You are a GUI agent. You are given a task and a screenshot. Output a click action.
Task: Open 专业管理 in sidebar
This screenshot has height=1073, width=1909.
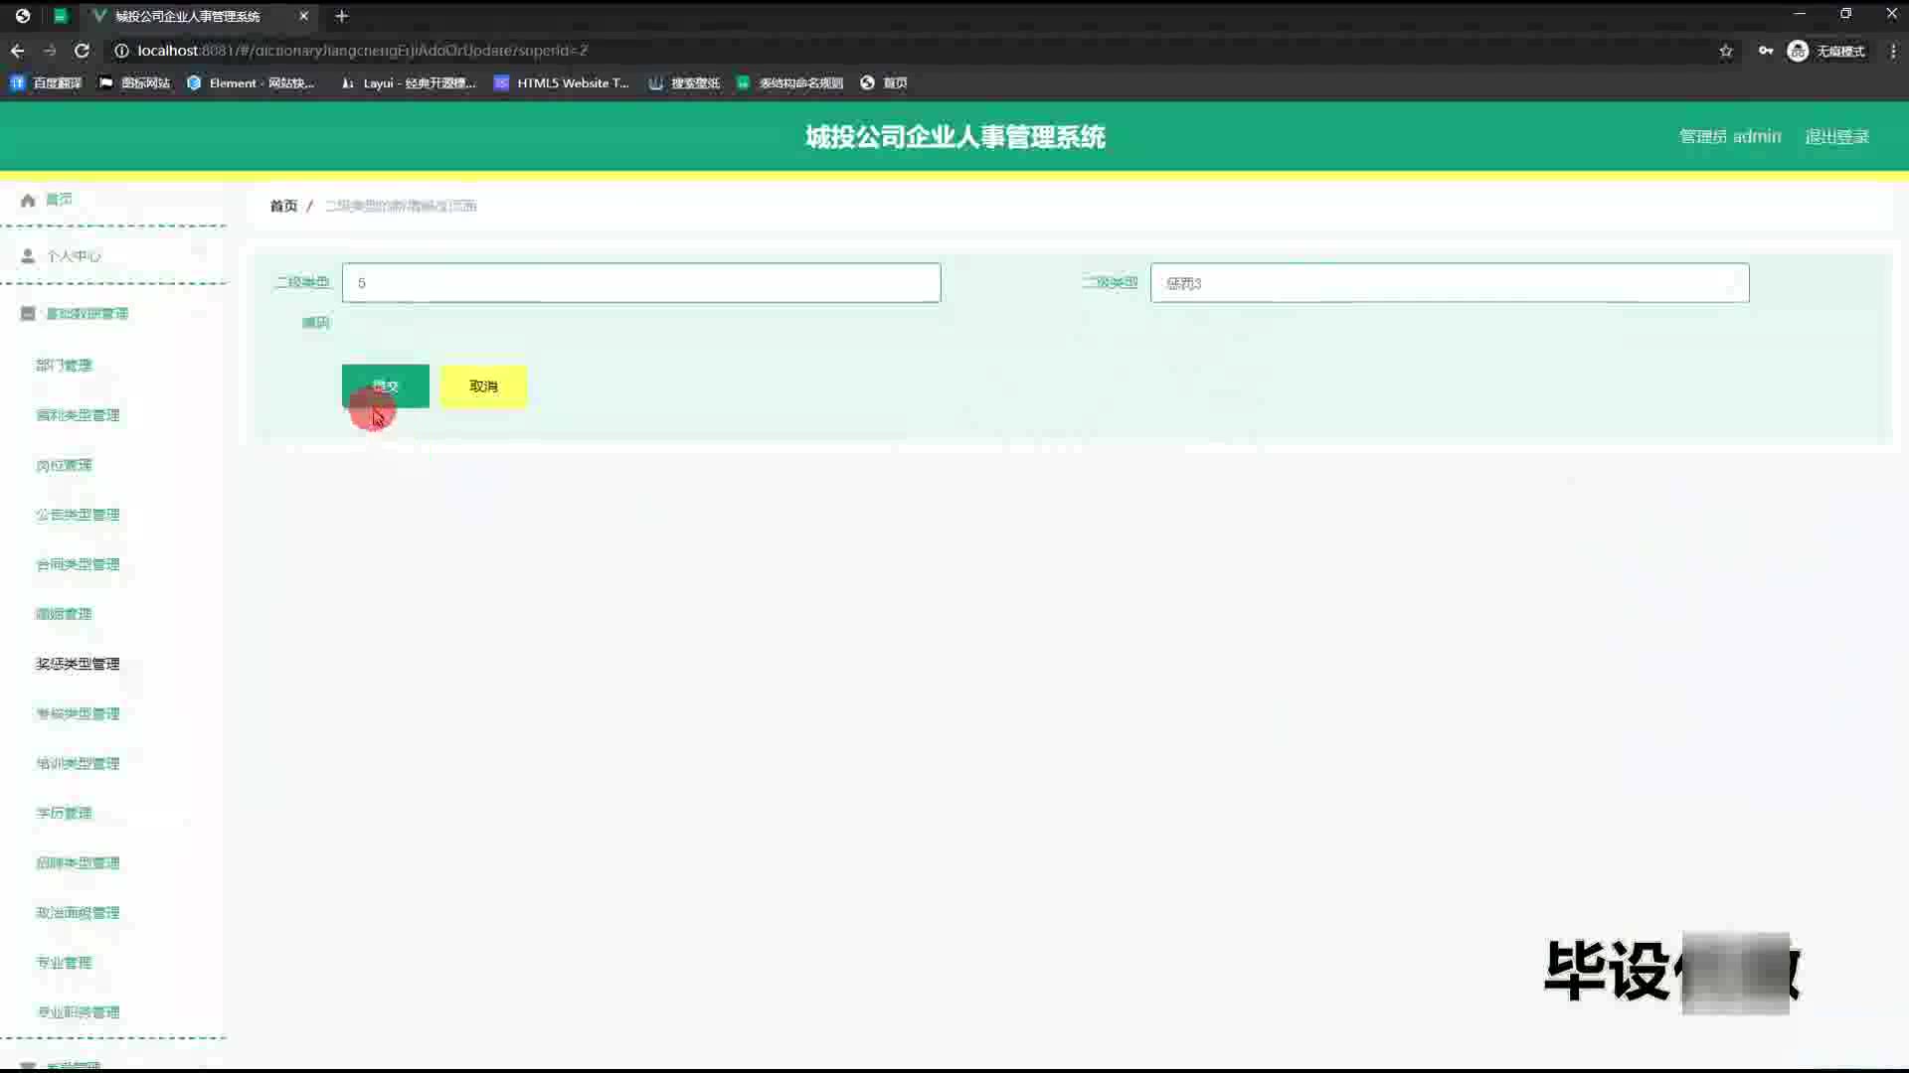click(x=64, y=962)
